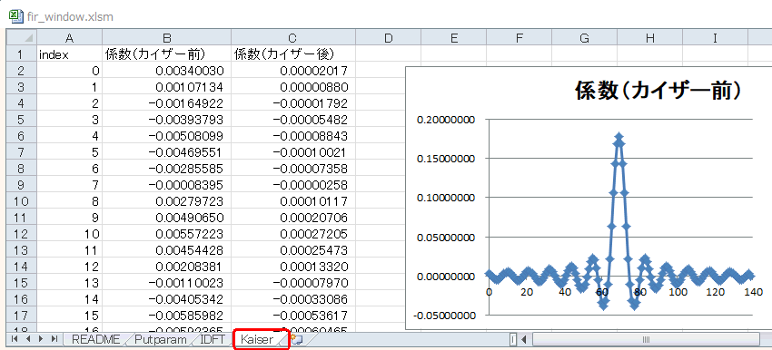
Task: Go to first sheet tab arrow
Action: (x=14, y=339)
